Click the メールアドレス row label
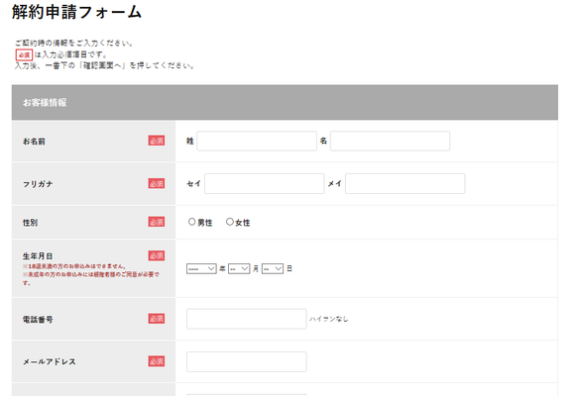Viewport: 578px width, 396px height. click(50, 361)
